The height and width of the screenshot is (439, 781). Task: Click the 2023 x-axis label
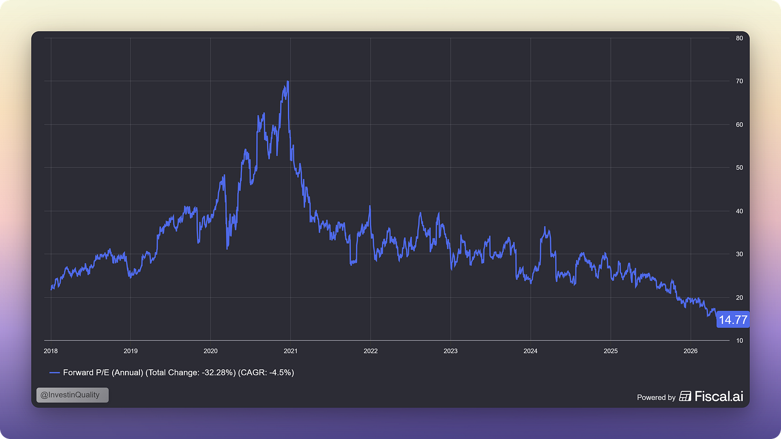[x=451, y=351]
